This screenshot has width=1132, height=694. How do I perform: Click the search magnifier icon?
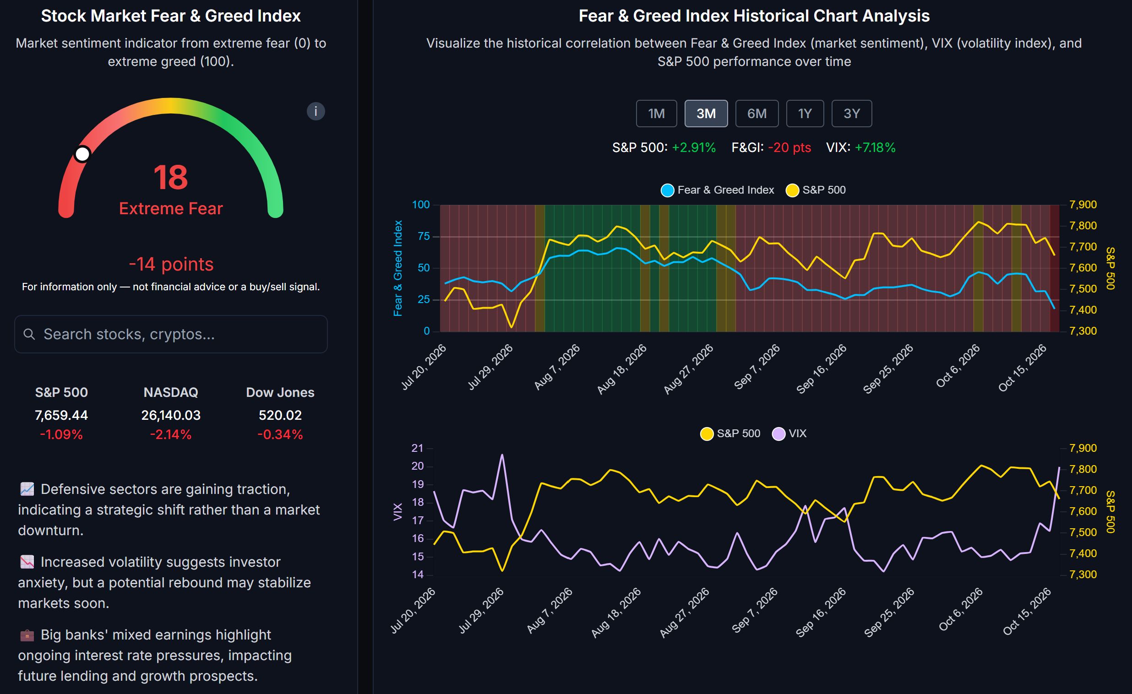pos(29,334)
